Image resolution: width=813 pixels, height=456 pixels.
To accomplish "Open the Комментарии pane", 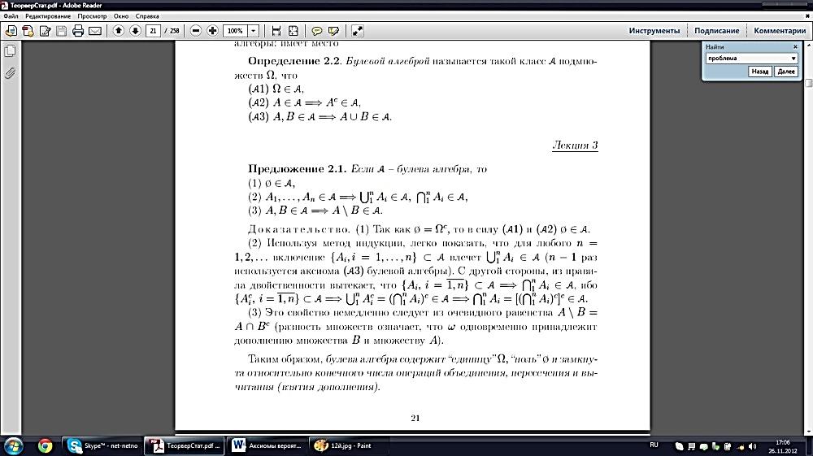I will tap(780, 31).
